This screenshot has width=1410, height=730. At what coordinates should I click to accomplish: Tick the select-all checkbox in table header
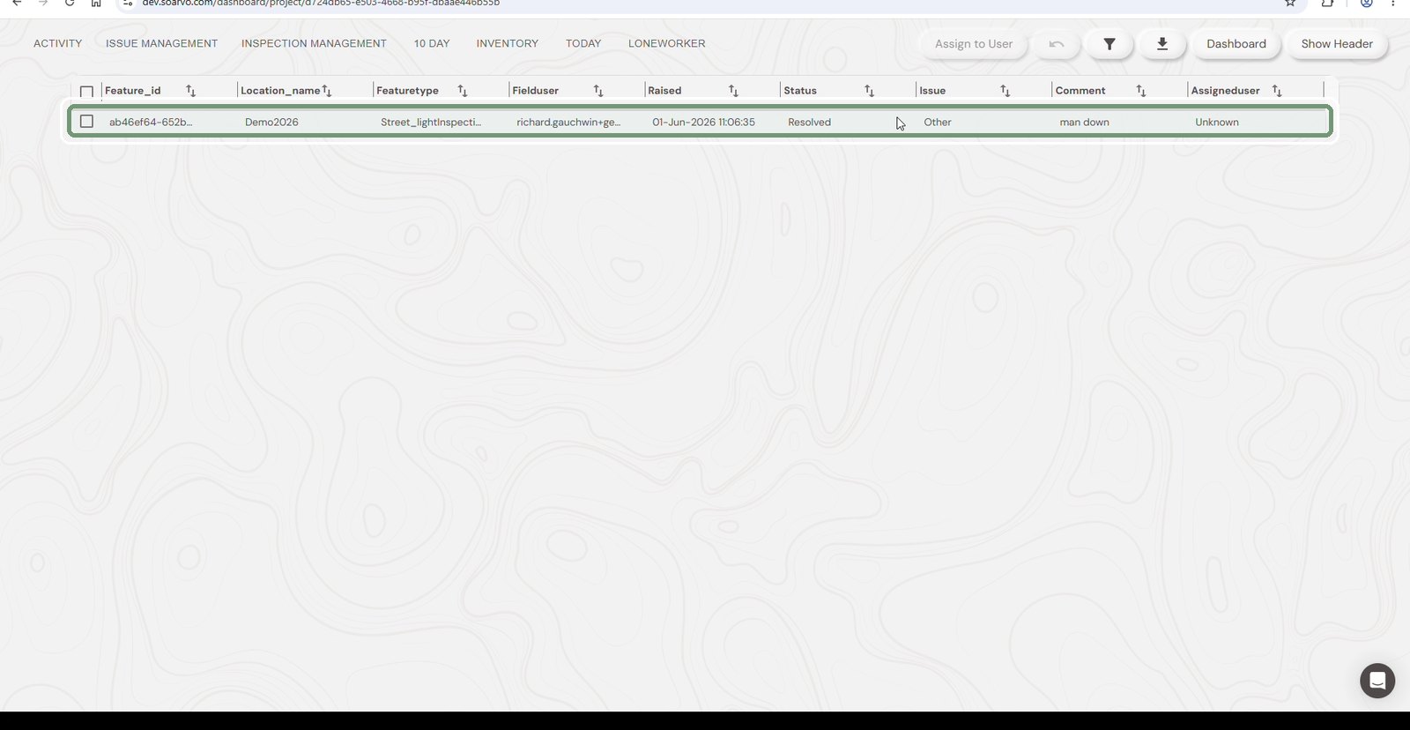tap(86, 92)
